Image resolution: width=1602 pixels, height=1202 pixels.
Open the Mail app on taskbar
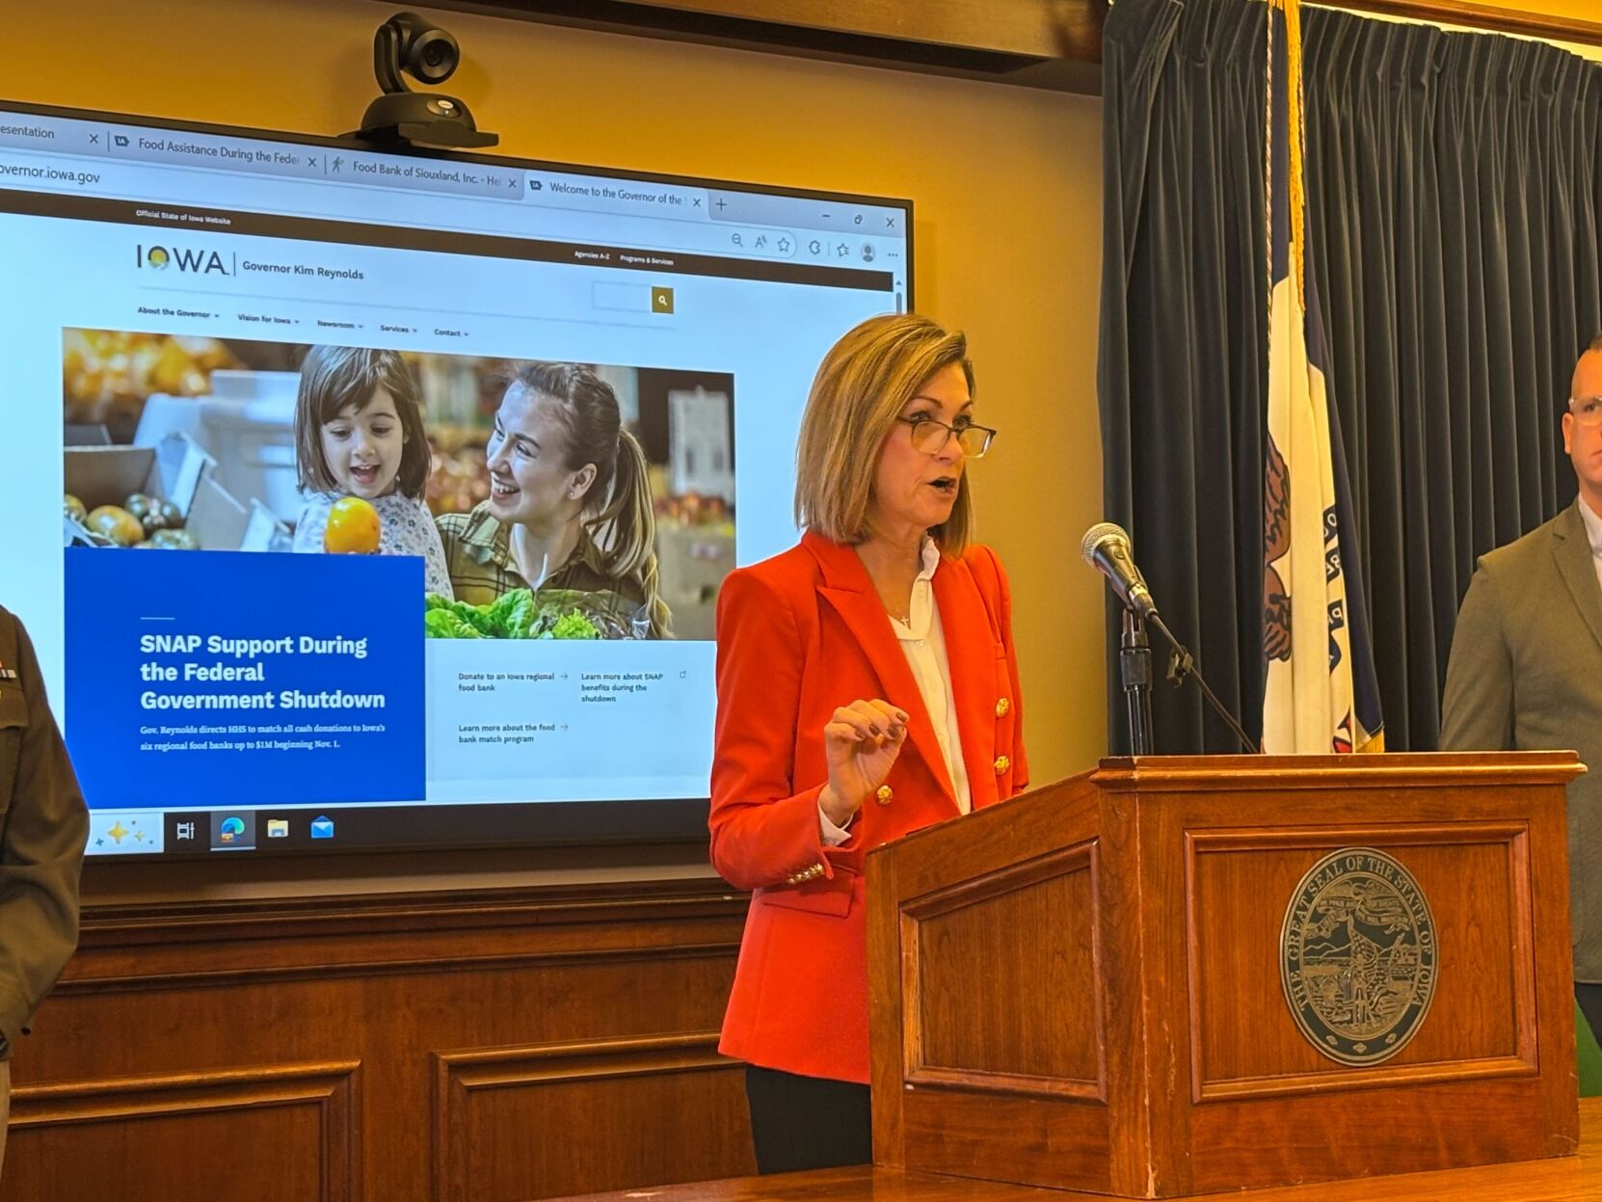click(322, 828)
